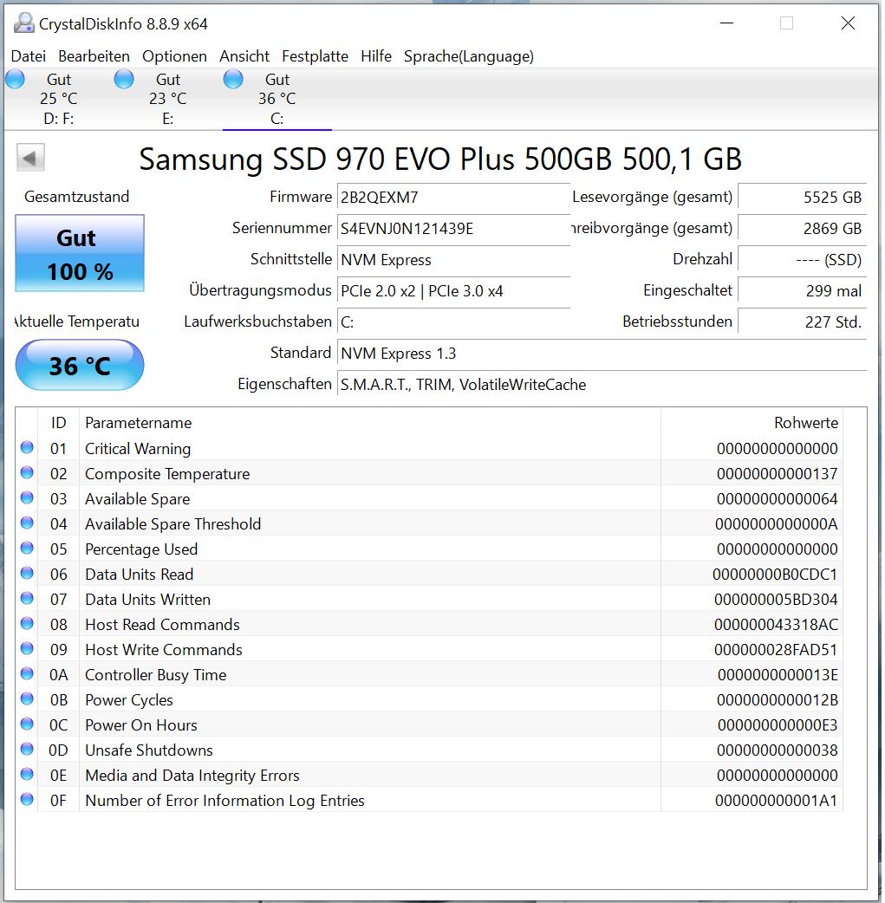
Task: Click raw value 000000000000E3
Action: pyautogui.click(x=778, y=725)
